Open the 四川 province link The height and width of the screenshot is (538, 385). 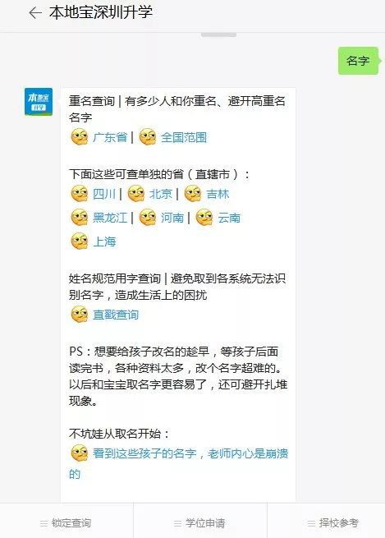(104, 194)
